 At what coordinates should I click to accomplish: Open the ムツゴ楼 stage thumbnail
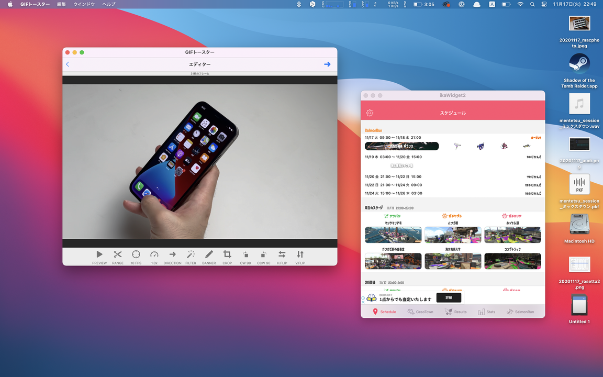coord(453,235)
